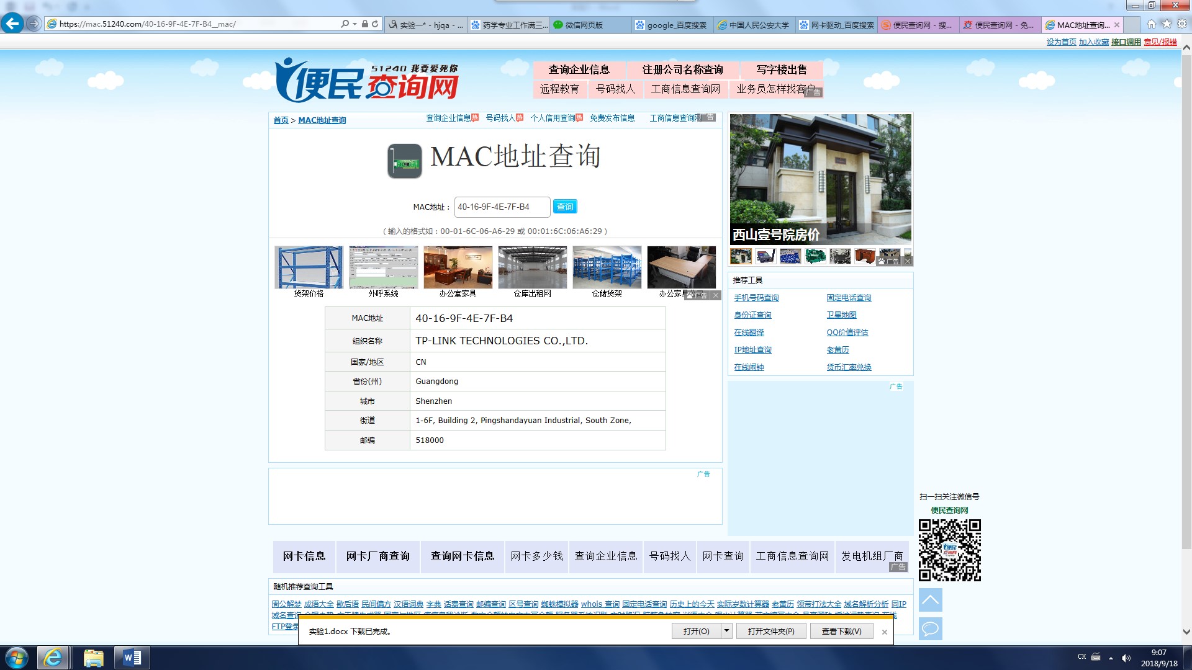Open the 手机号码查询 link

756,298
